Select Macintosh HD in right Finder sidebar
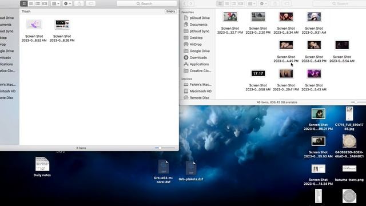The height and width of the screenshot is (206, 366). 198,91
